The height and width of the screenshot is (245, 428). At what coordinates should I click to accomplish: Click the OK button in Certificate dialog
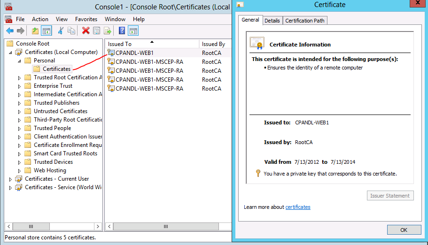(x=404, y=230)
